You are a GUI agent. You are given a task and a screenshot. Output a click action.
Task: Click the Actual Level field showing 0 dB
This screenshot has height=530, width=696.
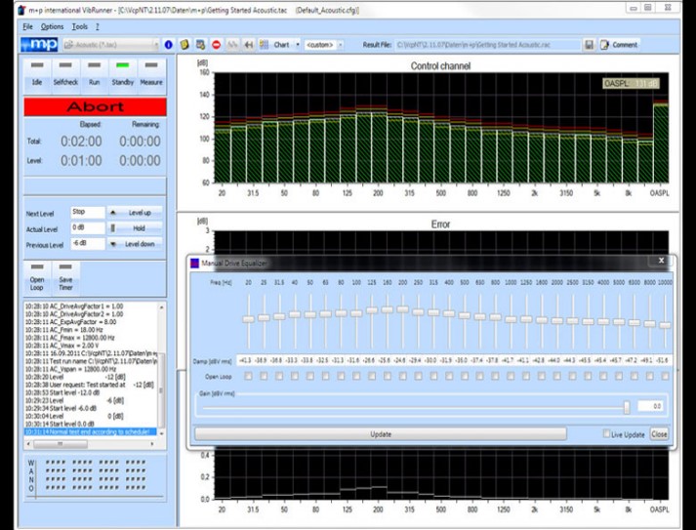pos(88,227)
